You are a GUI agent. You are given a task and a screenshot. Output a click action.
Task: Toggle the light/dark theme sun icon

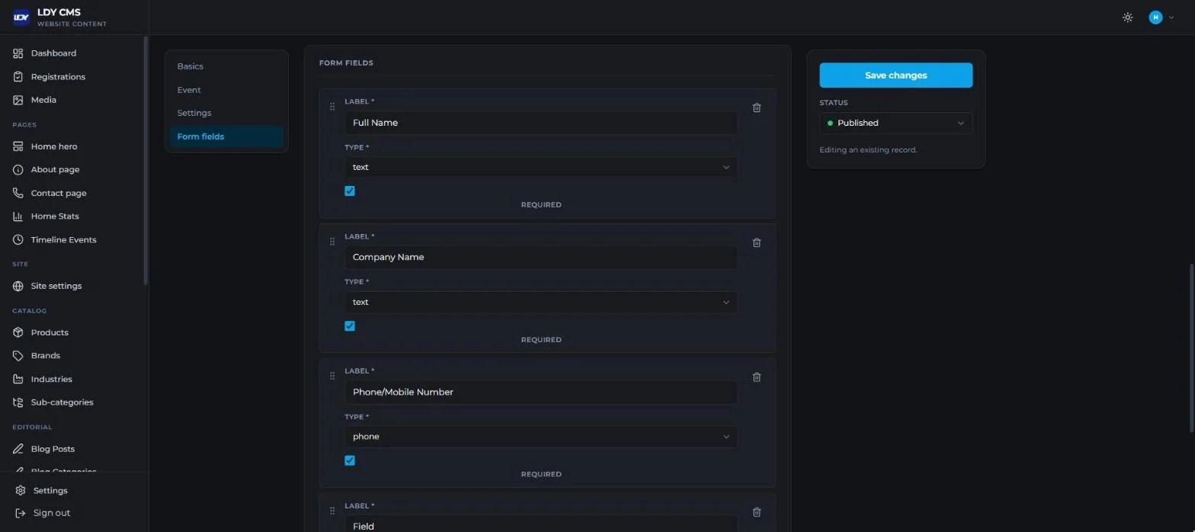pyautogui.click(x=1128, y=18)
